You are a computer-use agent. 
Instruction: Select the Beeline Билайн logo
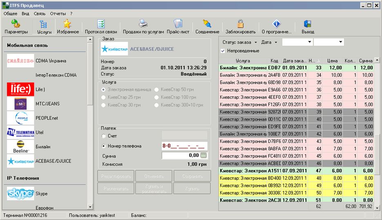click(20, 147)
